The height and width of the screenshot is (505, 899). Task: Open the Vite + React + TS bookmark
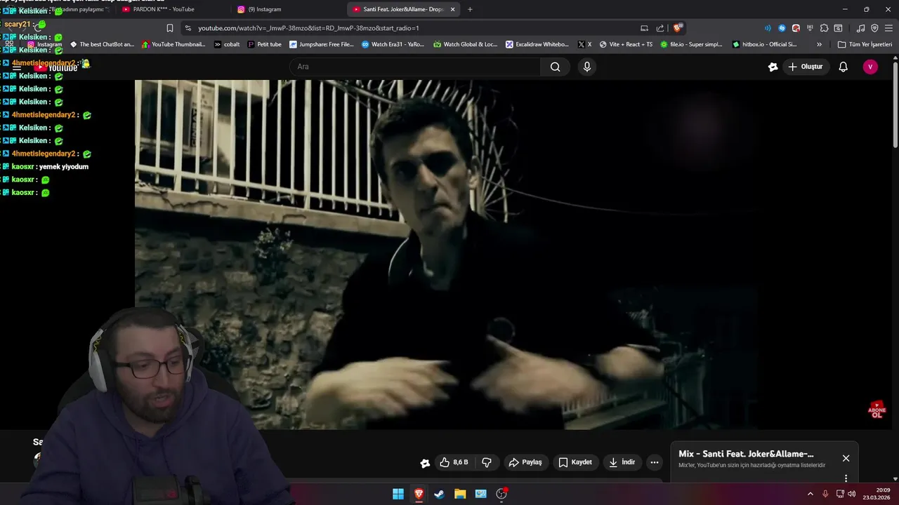(x=625, y=44)
